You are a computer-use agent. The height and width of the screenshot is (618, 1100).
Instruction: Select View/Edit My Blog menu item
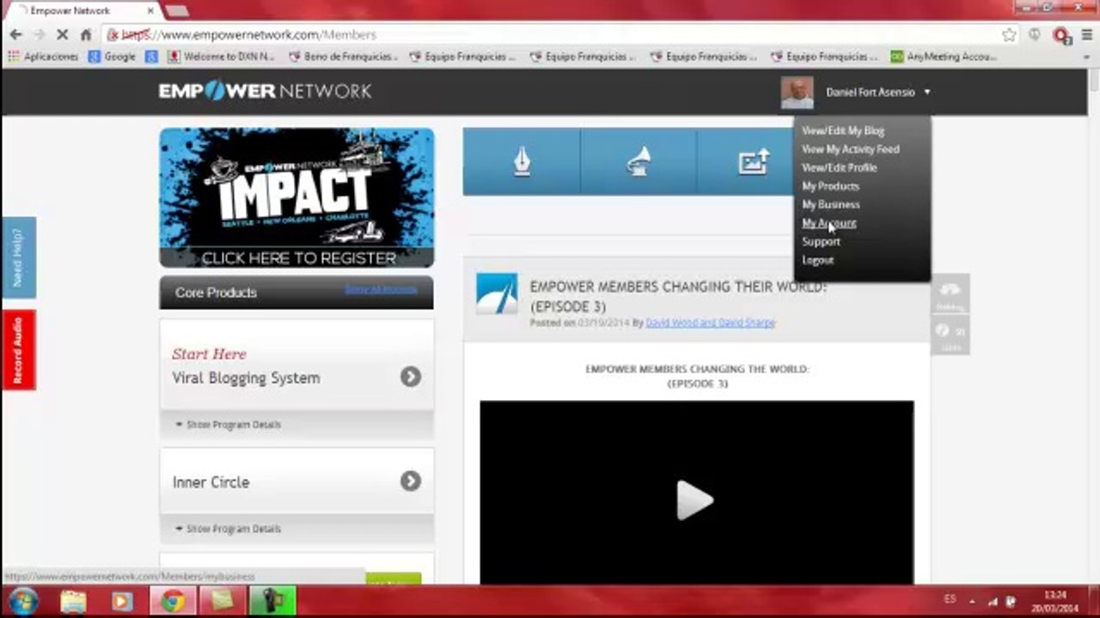click(x=843, y=130)
